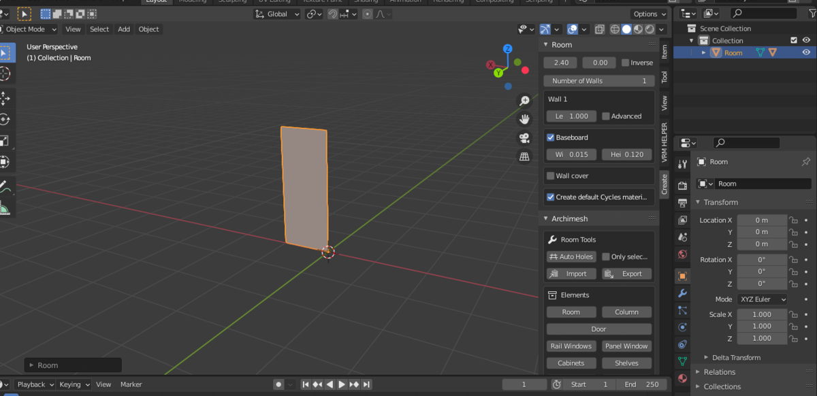Toggle Collection exclude checkbox in outliner
This screenshot has height=396, width=817.
click(x=794, y=41)
